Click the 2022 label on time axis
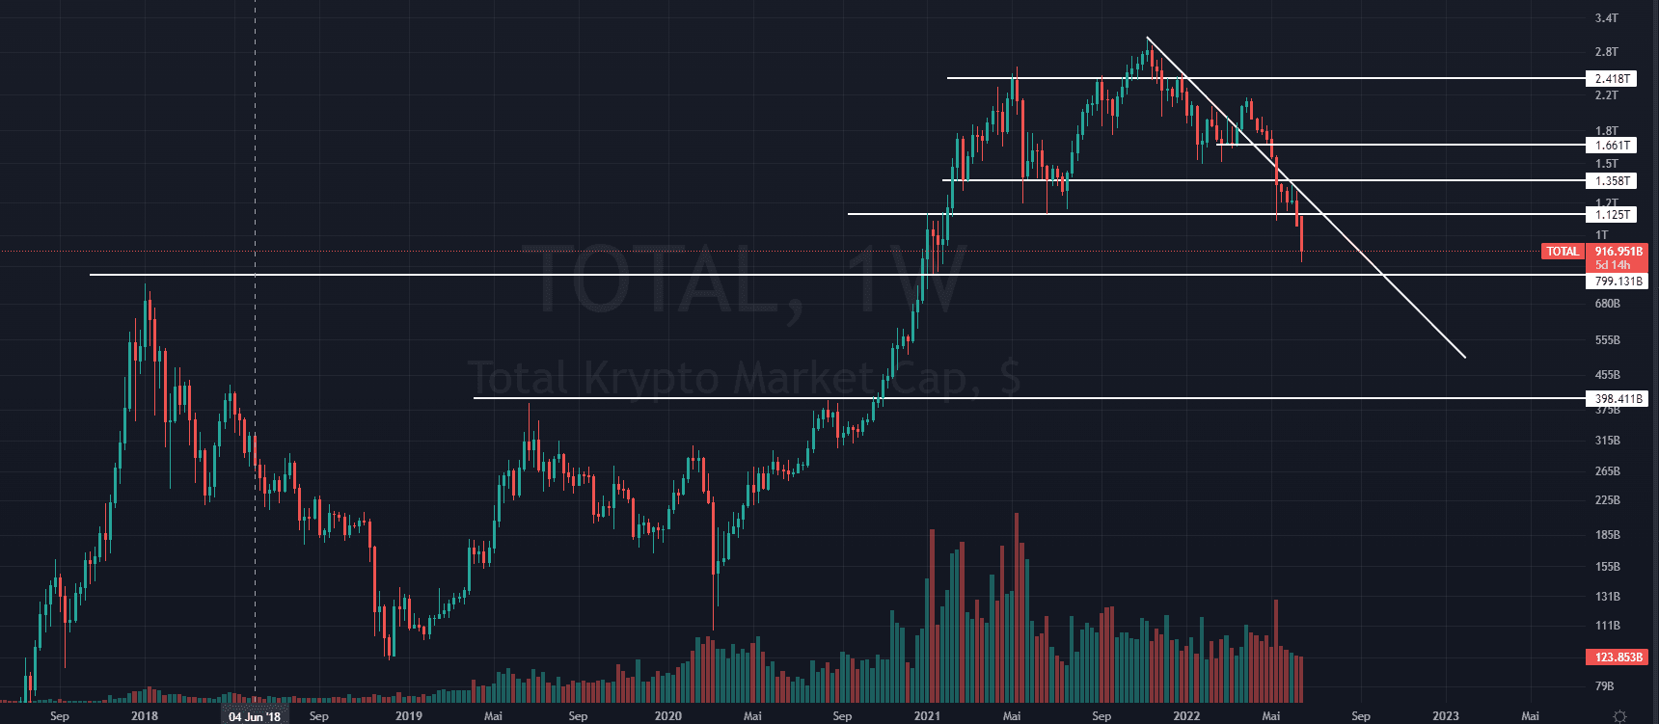 [1186, 716]
